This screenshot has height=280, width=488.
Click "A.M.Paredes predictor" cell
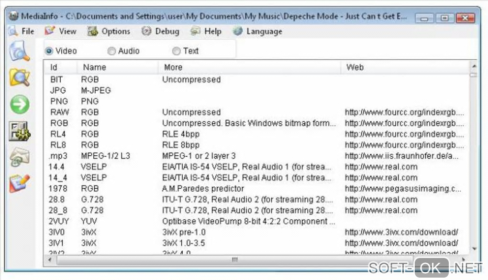pos(203,189)
